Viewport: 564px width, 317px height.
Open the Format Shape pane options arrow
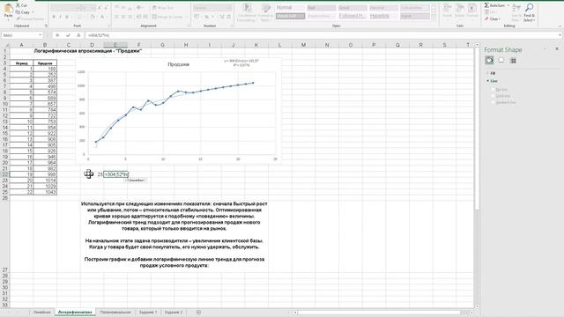545,48
